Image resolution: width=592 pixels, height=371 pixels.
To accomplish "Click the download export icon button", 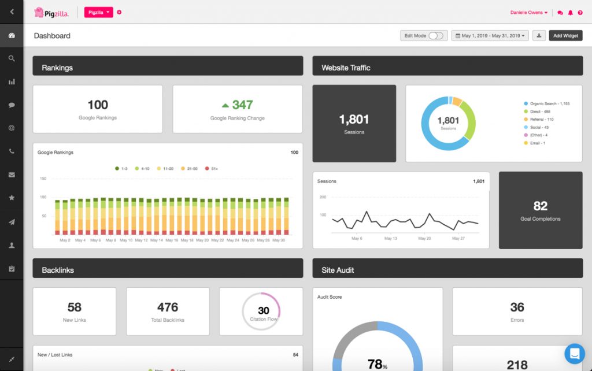I will (x=539, y=35).
